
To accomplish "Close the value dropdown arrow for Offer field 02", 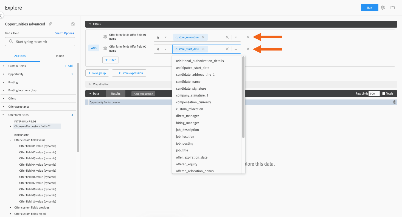I will pyautogui.click(x=236, y=49).
